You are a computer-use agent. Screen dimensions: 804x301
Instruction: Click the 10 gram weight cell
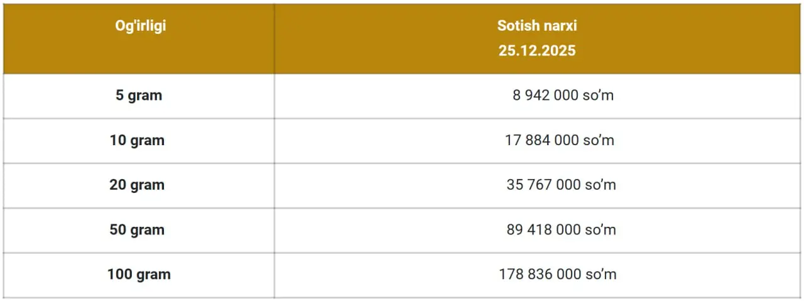pyautogui.click(x=137, y=141)
